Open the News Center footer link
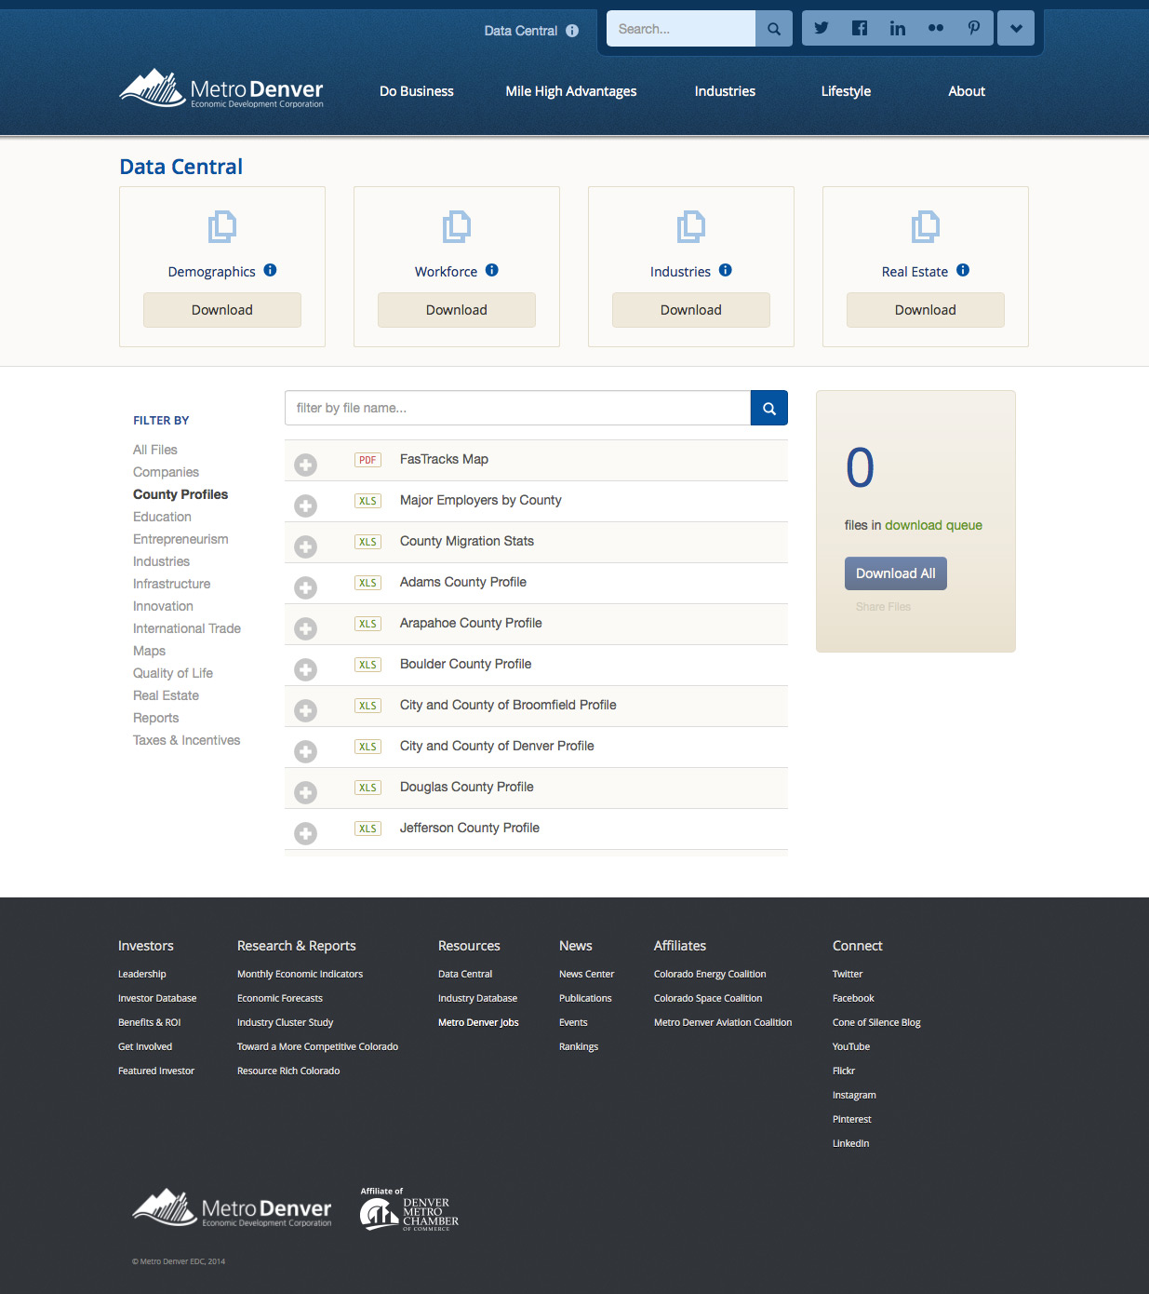The width and height of the screenshot is (1149, 1294). click(x=586, y=974)
